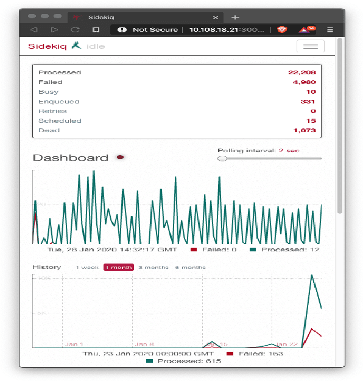Open the Dead jobs link
Image resolution: width=363 pixels, height=381 pixels.
[49, 130]
